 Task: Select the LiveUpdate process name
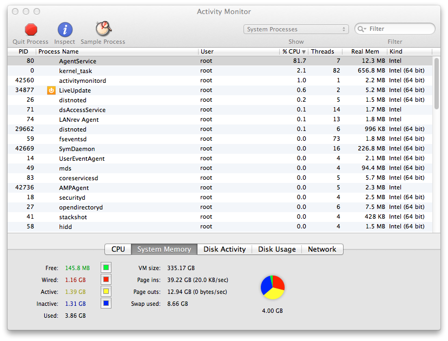(75, 90)
